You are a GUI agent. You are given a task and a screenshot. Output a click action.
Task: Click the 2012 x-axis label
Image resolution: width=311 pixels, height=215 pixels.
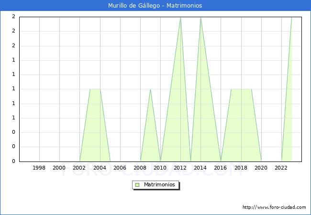pyautogui.click(x=180, y=168)
